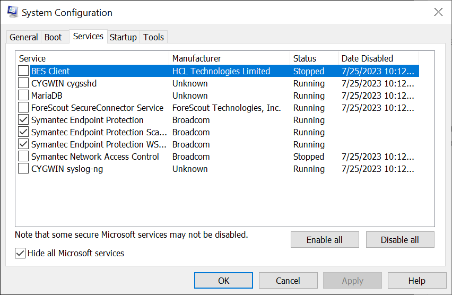
Task: Enable the BES Client service checkbox
Action: [x=23, y=71]
